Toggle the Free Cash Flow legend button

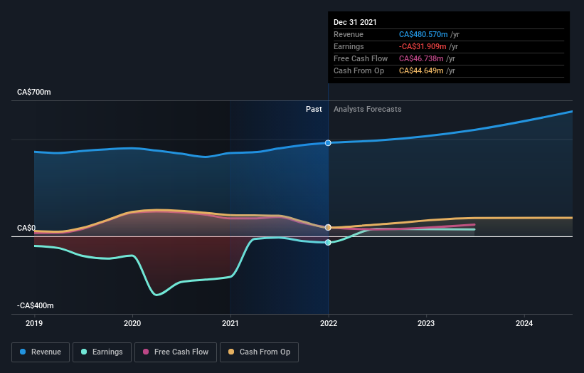[176, 352]
